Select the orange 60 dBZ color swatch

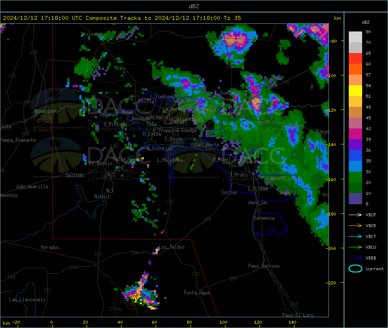click(x=355, y=69)
